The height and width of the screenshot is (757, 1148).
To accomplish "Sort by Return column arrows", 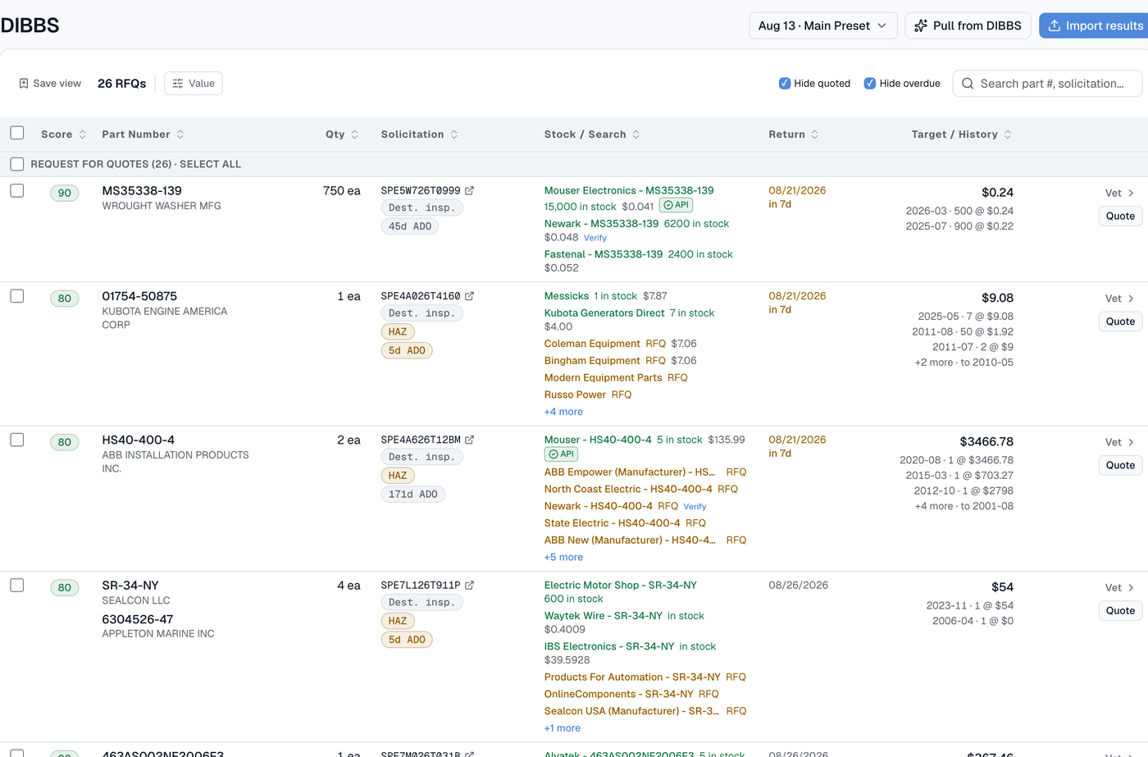I will click(x=815, y=135).
